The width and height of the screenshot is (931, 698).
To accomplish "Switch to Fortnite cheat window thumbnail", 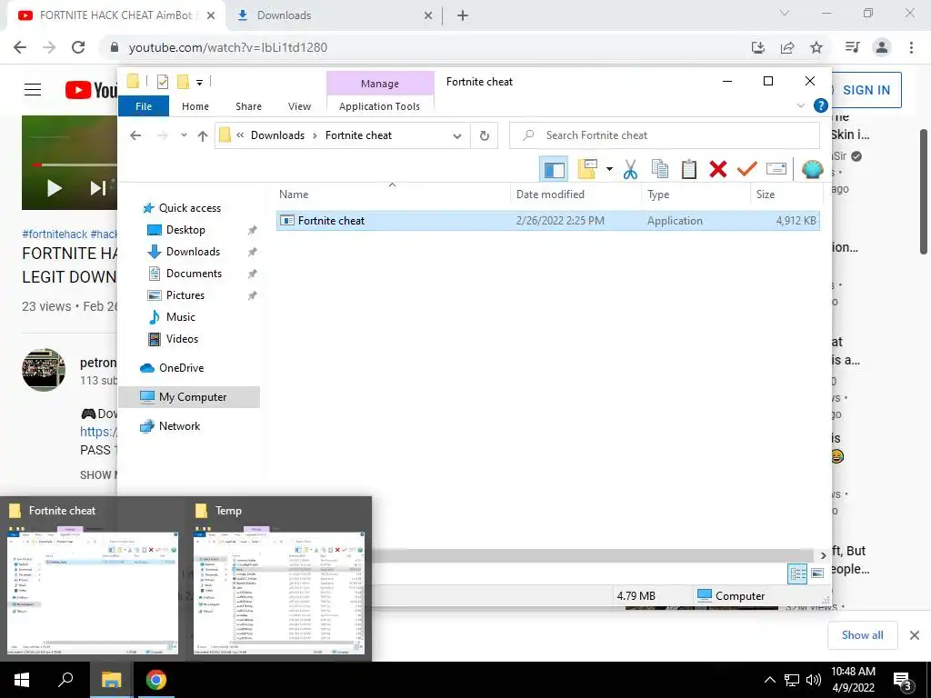I will pyautogui.click(x=94, y=580).
